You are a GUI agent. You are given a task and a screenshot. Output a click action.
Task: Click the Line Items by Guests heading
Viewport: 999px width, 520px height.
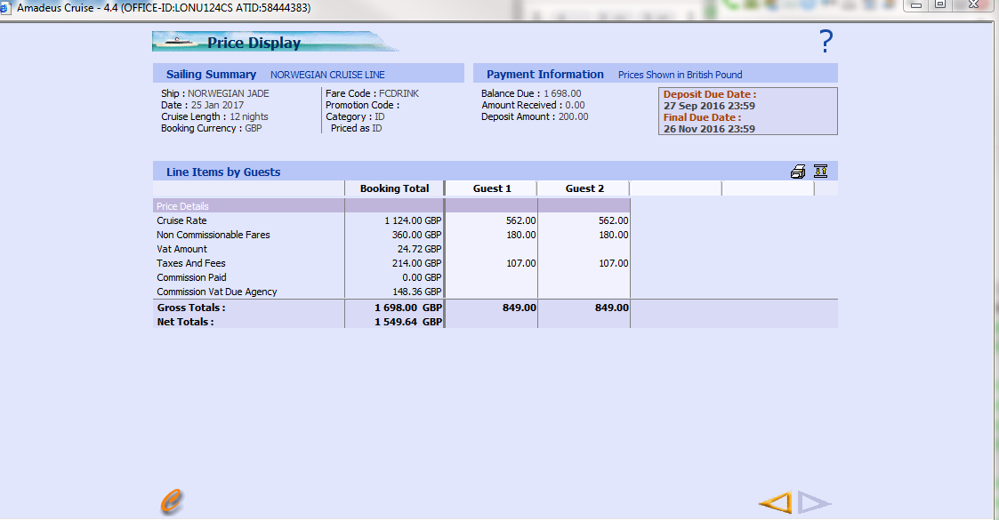223,172
